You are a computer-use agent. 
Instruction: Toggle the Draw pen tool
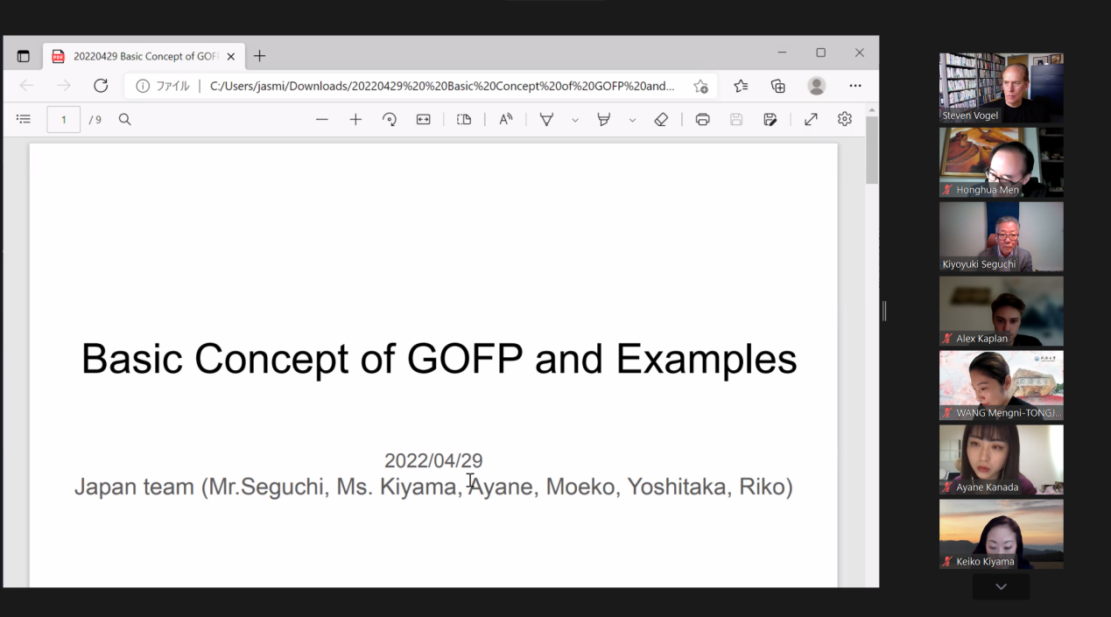[546, 119]
